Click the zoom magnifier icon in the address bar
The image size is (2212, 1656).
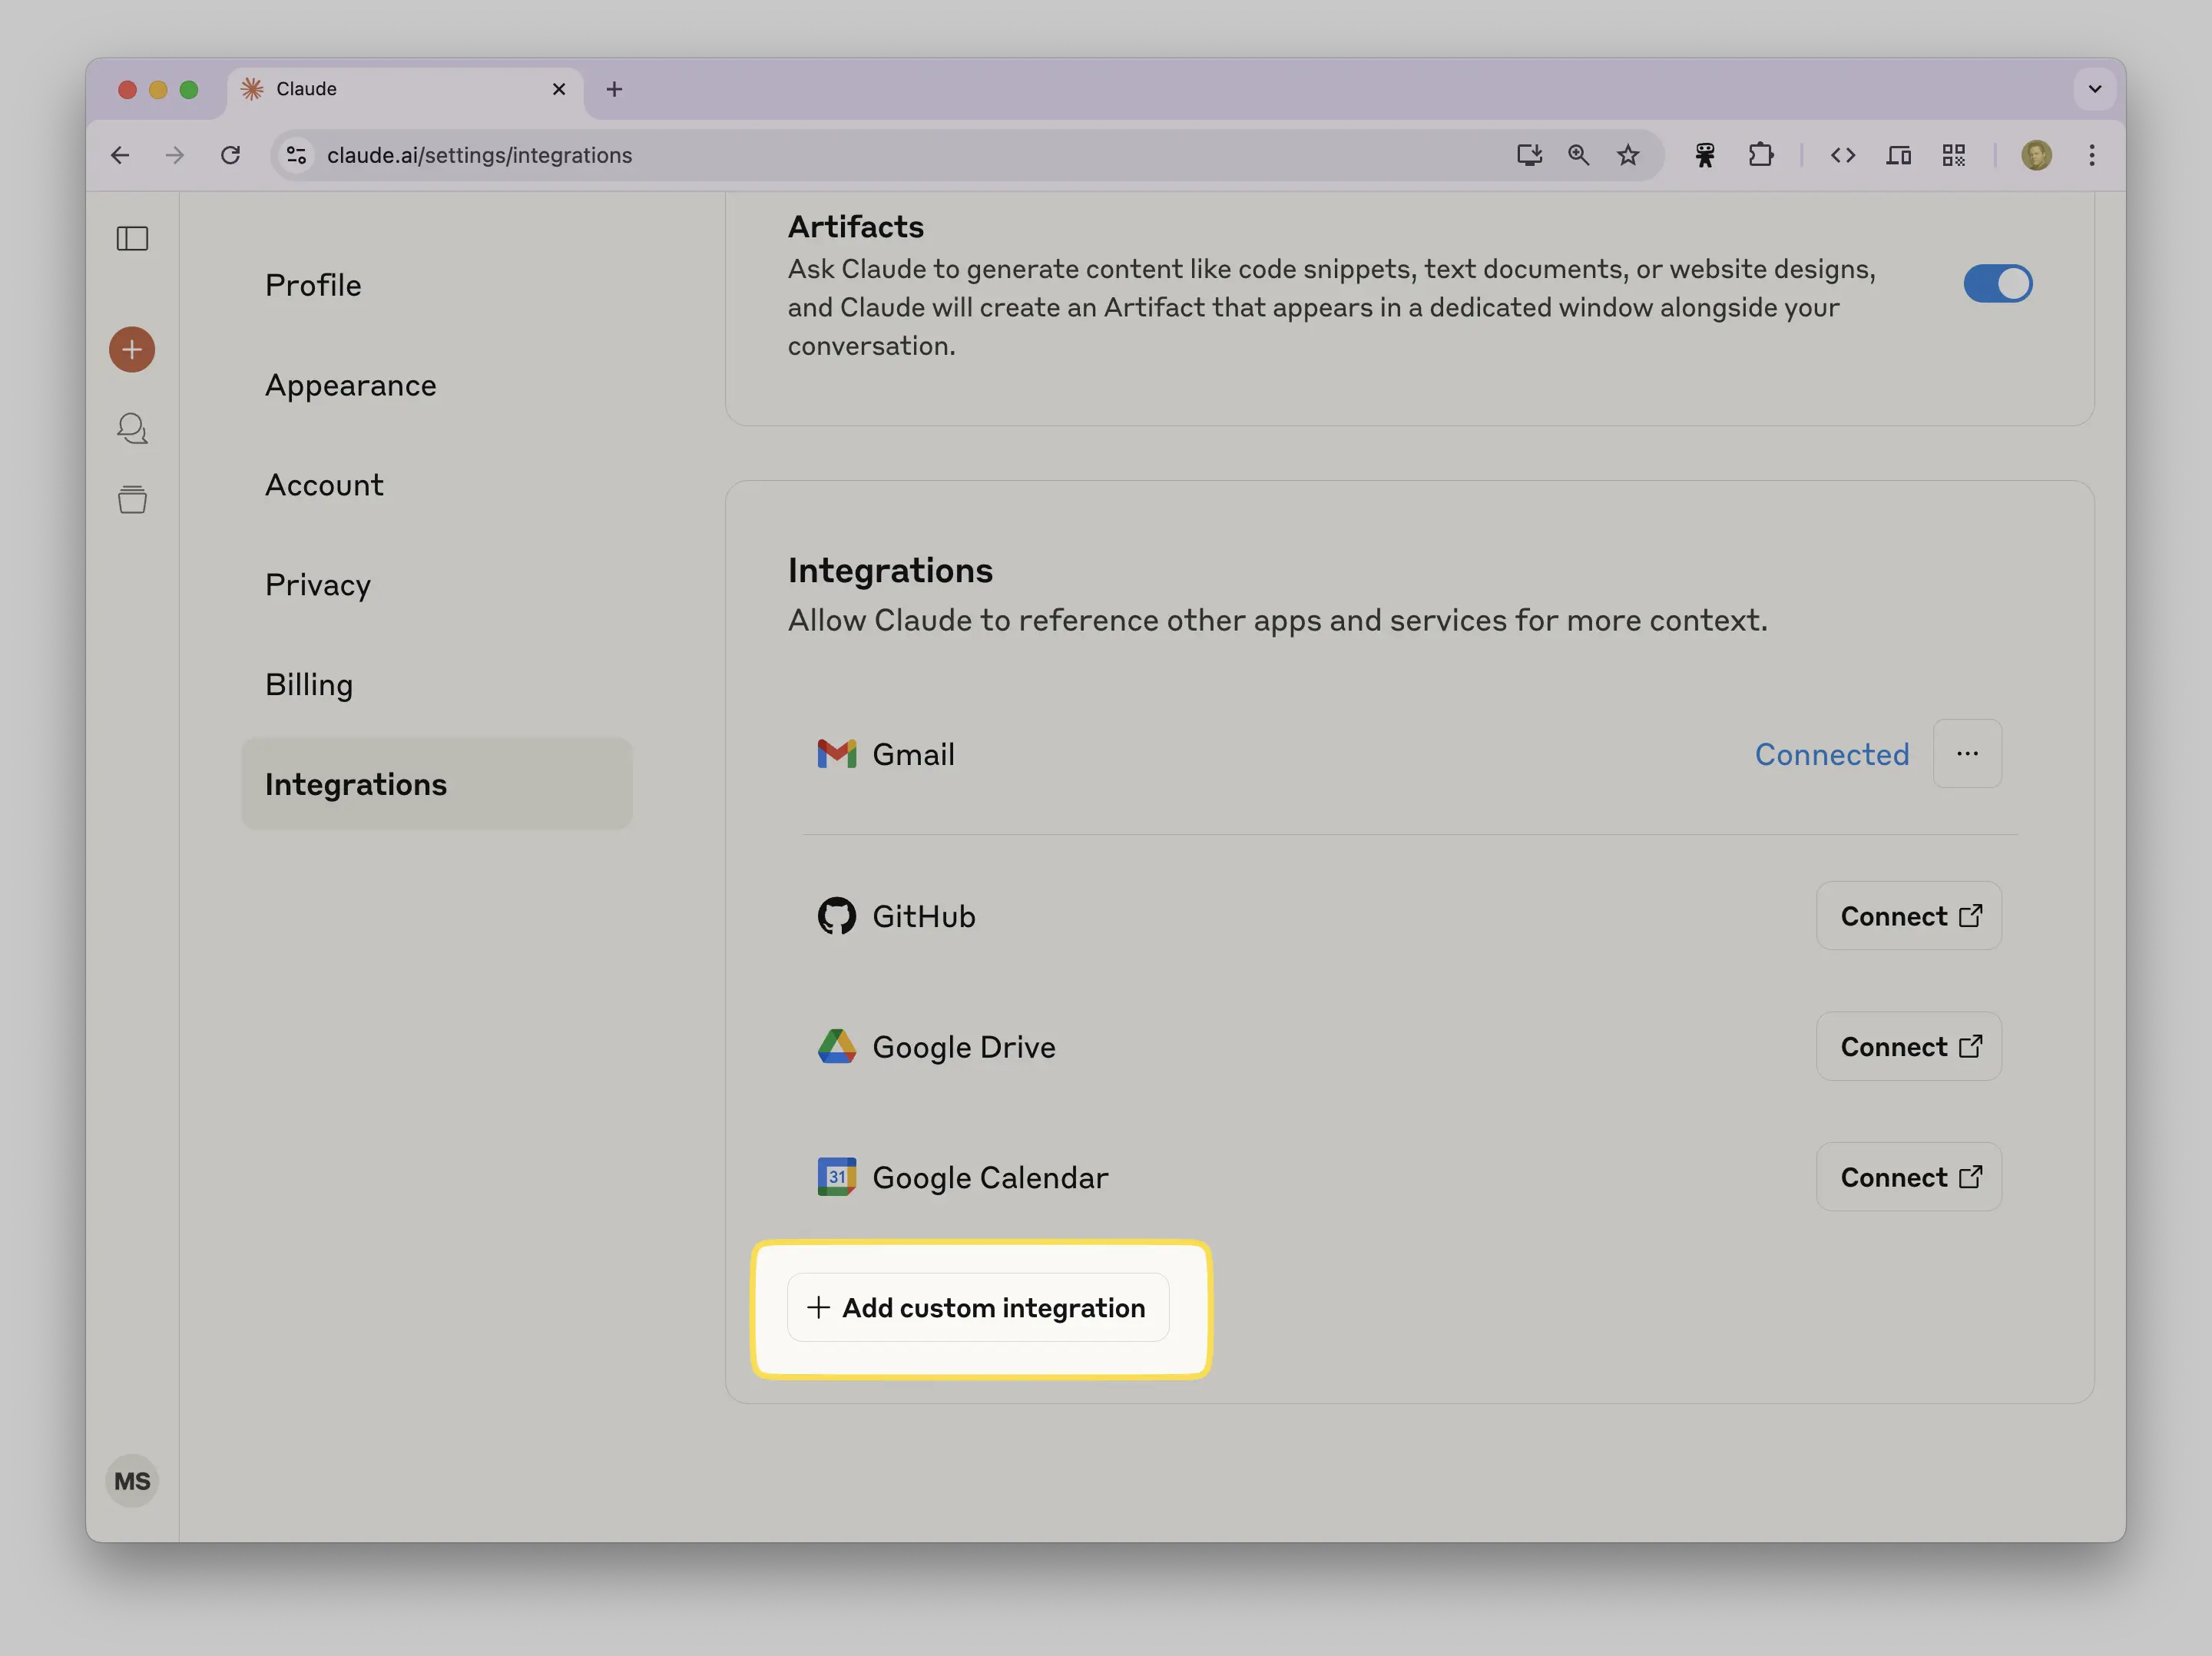tap(1578, 155)
